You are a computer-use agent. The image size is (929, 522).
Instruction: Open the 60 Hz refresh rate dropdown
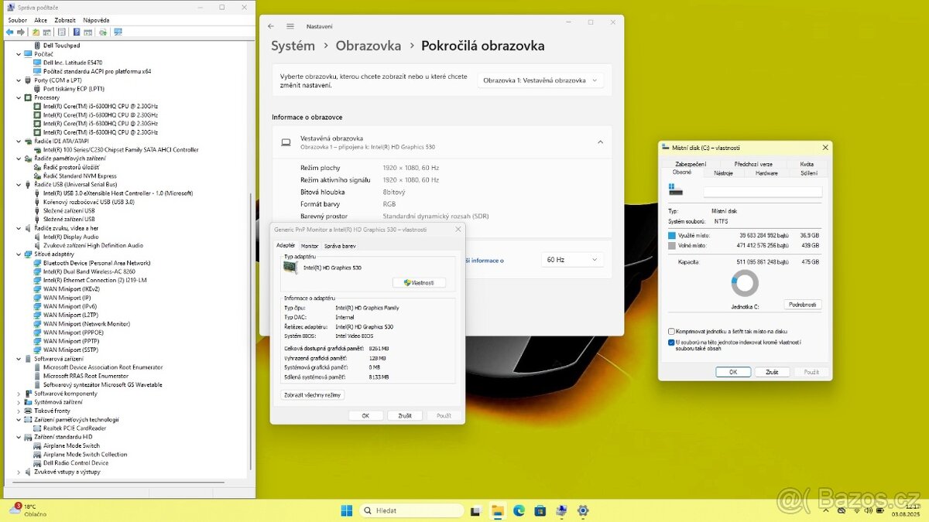571,259
